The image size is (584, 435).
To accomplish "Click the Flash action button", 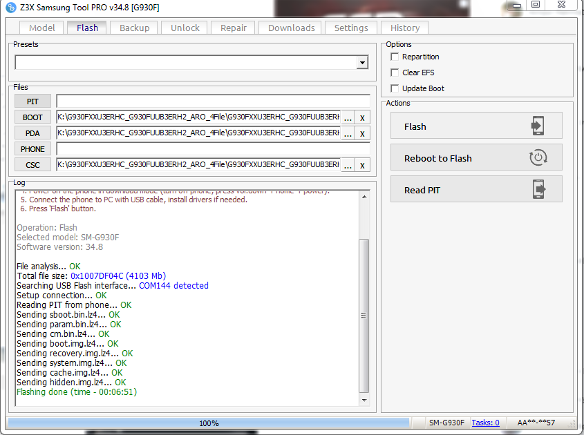I will click(476, 126).
